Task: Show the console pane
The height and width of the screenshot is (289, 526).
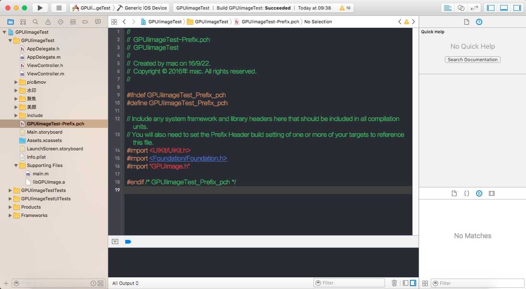Action: pos(413,283)
